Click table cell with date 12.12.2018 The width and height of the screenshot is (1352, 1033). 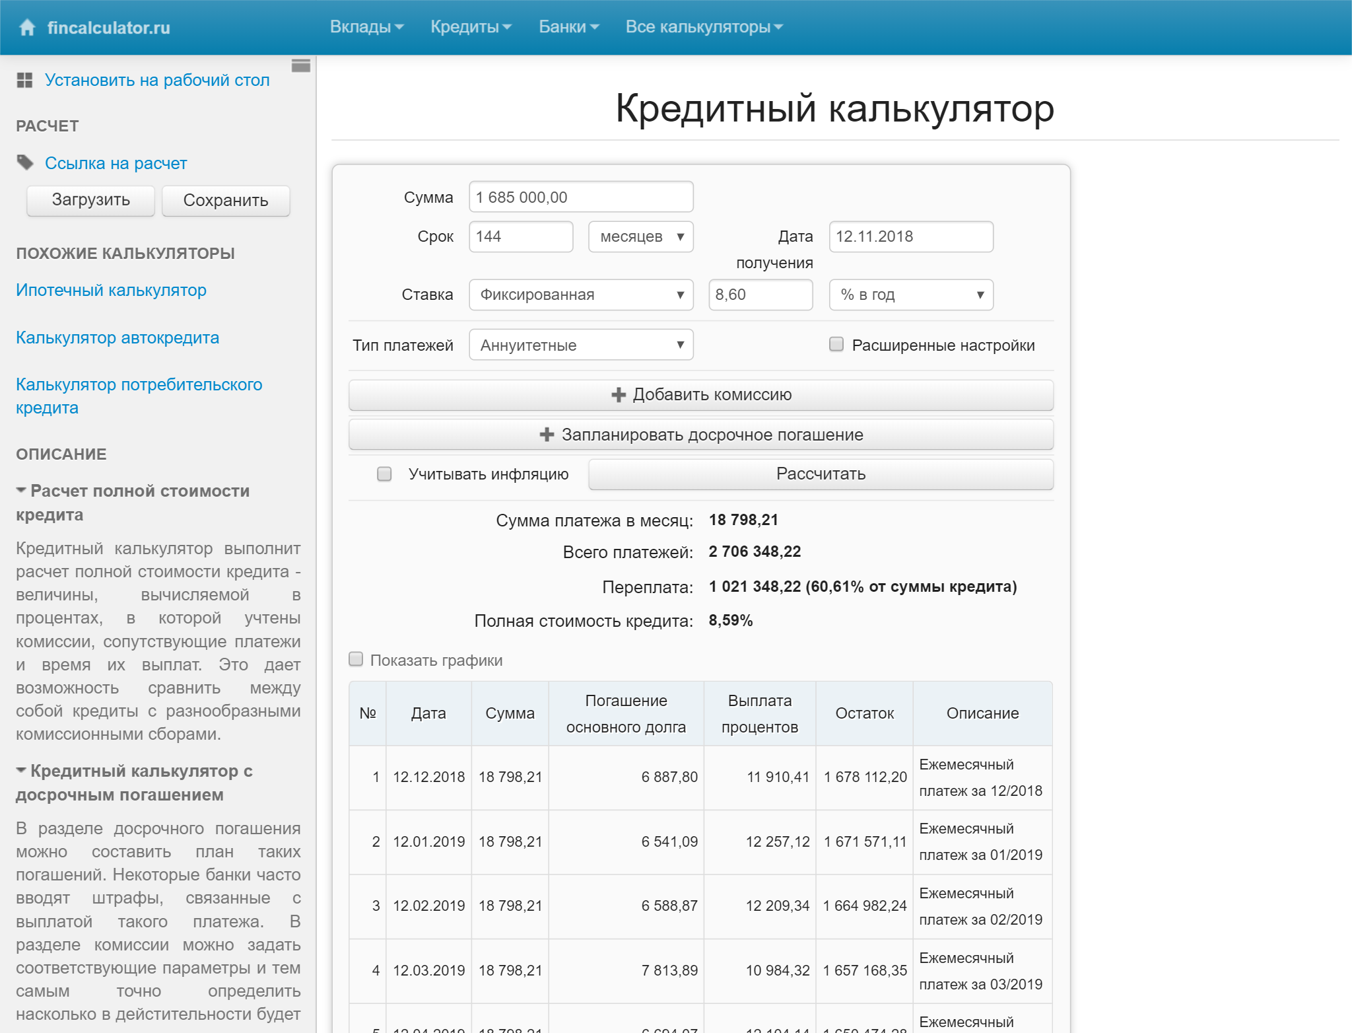[428, 777]
